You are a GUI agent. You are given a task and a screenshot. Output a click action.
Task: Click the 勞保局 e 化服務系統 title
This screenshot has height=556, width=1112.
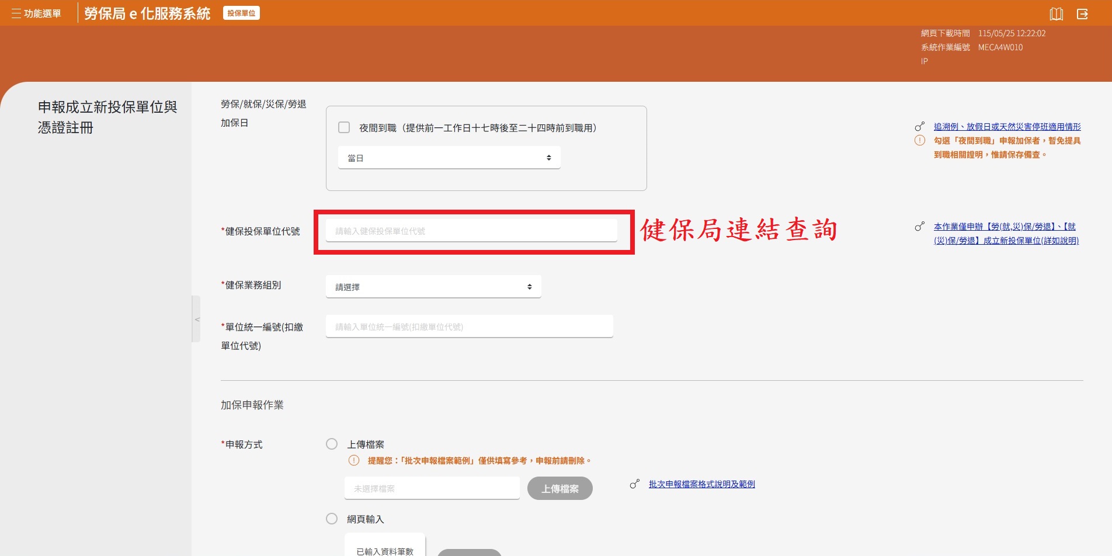[147, 13]
